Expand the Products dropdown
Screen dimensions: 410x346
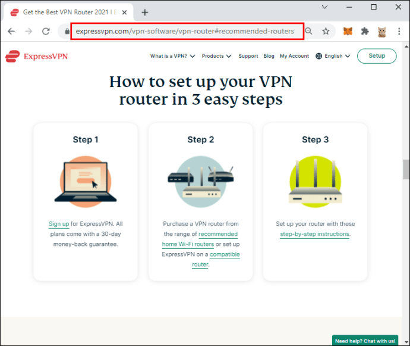(216, 56)
